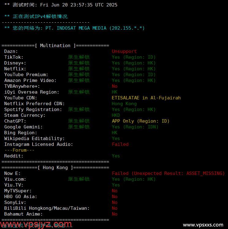Click 'Failed (Unexpected Result: ASSET_MISSING)' message

coord(168,173)
